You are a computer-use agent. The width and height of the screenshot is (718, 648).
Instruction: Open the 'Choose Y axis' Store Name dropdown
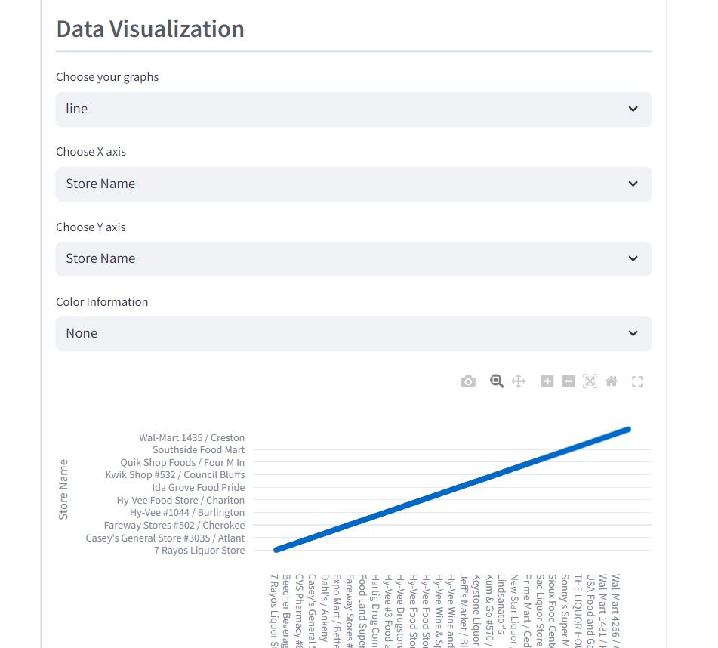[353, 259]
